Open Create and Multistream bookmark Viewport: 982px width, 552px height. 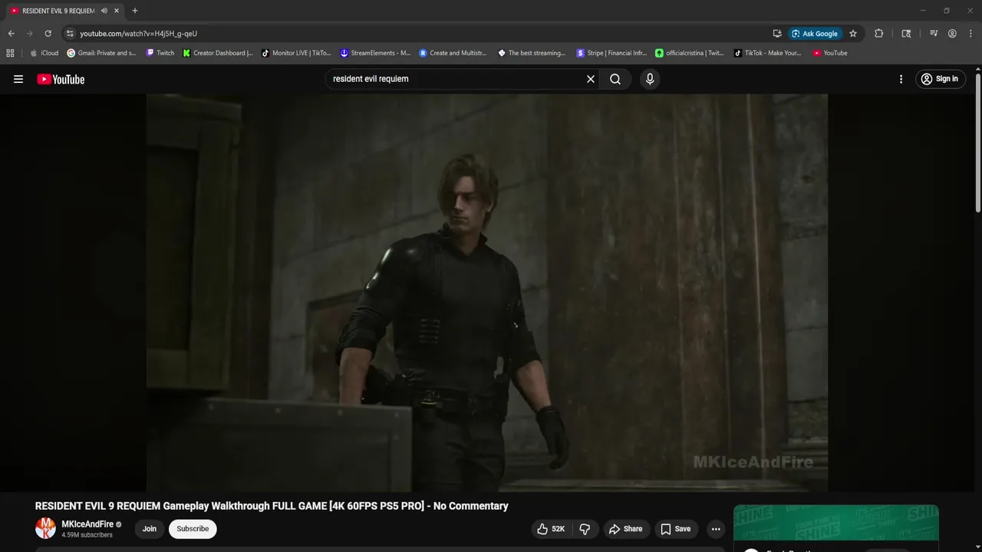(x=453, y=53)
